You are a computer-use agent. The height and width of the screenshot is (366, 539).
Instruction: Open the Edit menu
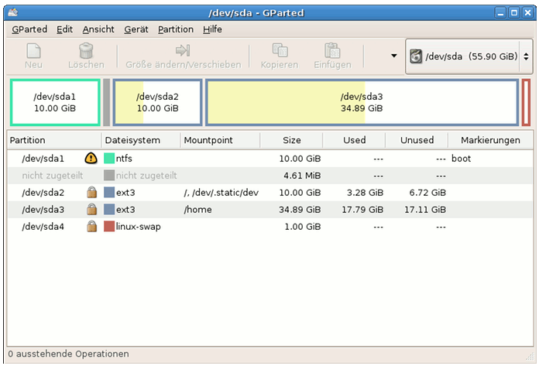point(64,29)
